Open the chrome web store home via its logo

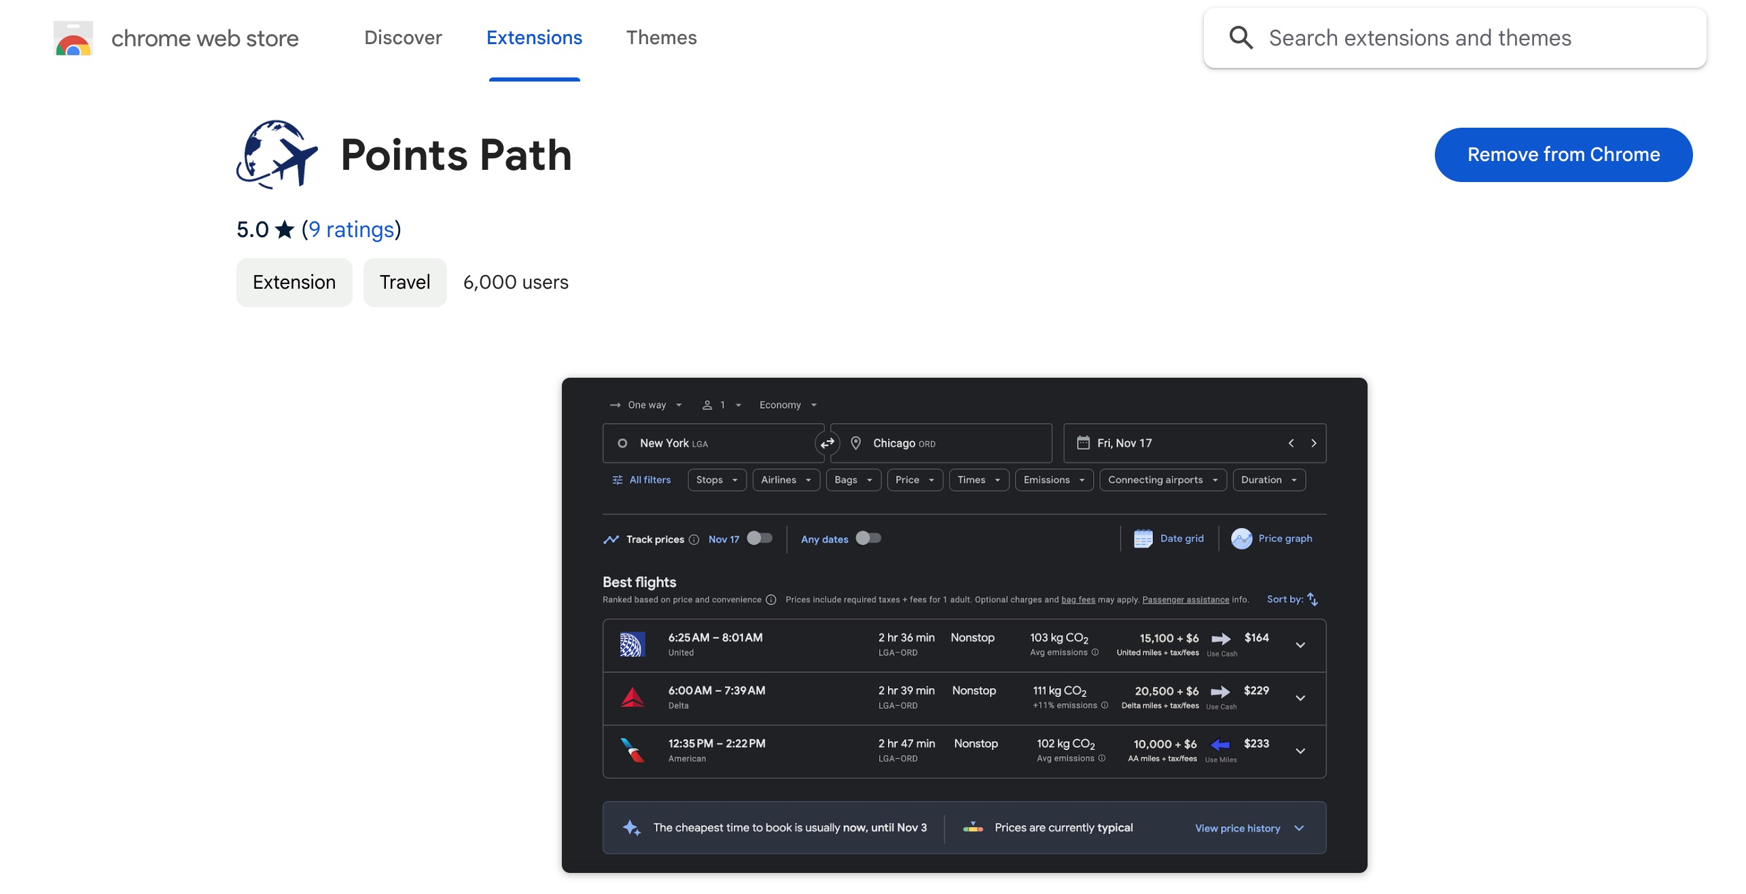pos(72,37)
